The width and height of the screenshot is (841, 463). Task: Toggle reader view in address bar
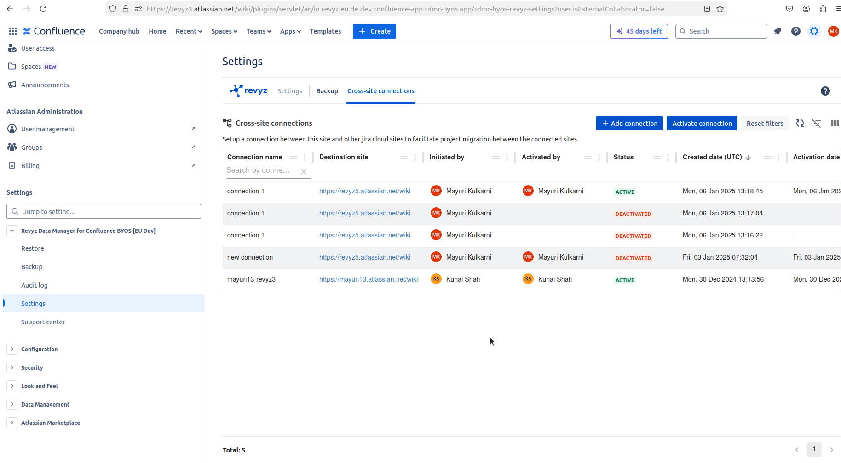(x=707, y=9)
